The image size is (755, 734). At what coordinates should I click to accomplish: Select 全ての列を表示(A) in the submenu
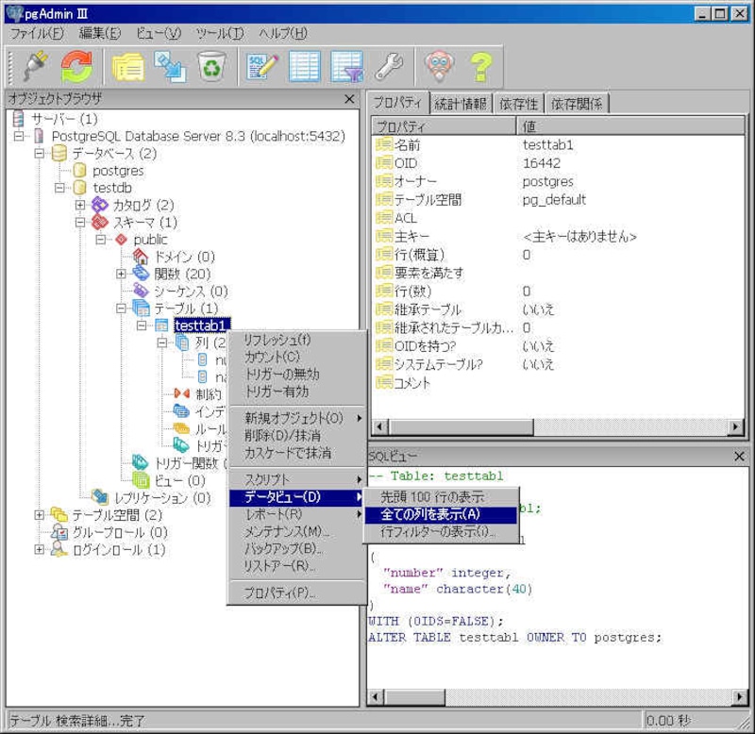(x=430, y=515)
